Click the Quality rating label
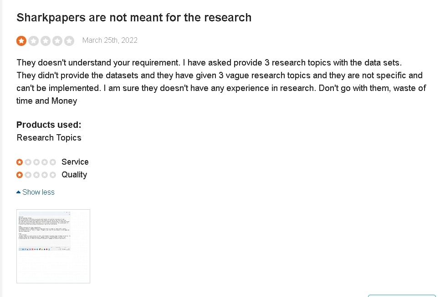Image resolution: width=445 pixels, height=297 pixels. [x=74, y=175]
